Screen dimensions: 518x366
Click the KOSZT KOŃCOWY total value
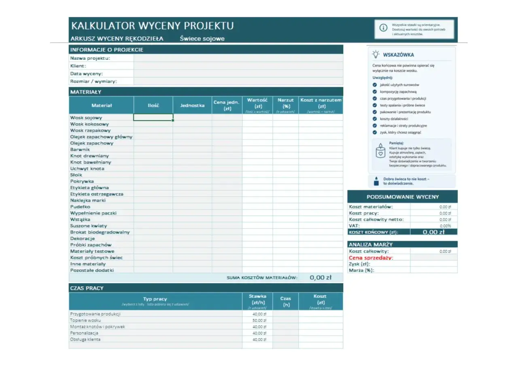[x=434, y=232]
